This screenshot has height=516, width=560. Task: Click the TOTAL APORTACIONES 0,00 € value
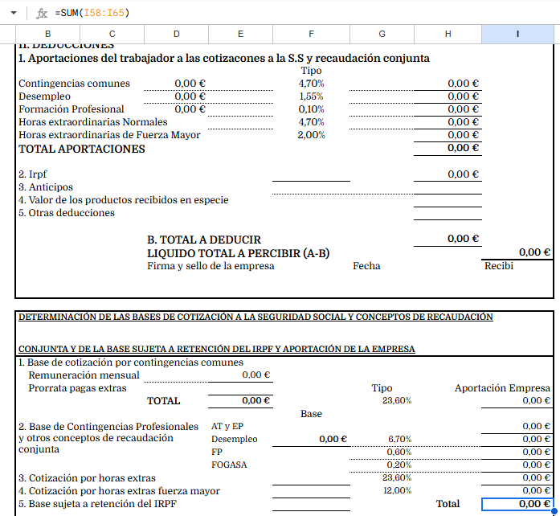click(x=463, y=148)
